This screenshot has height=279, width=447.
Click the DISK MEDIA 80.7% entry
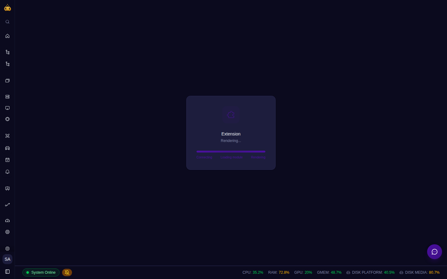pos(419,272)
